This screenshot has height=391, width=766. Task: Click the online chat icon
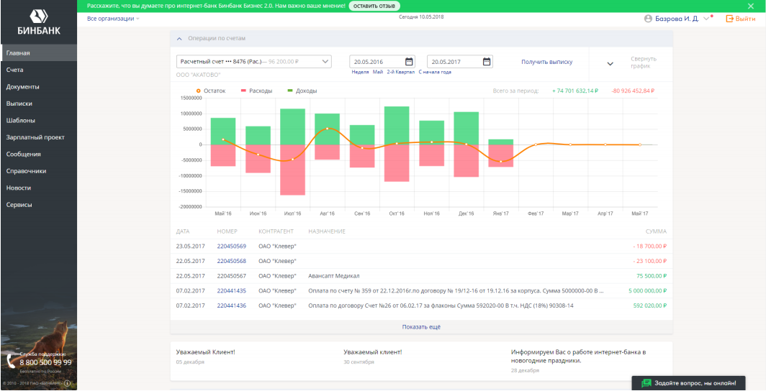pyautogui.click(x=646, y=382)
